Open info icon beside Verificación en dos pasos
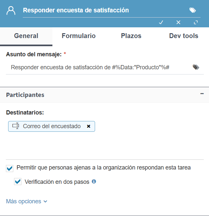209x216 pixels. point(94,182)
